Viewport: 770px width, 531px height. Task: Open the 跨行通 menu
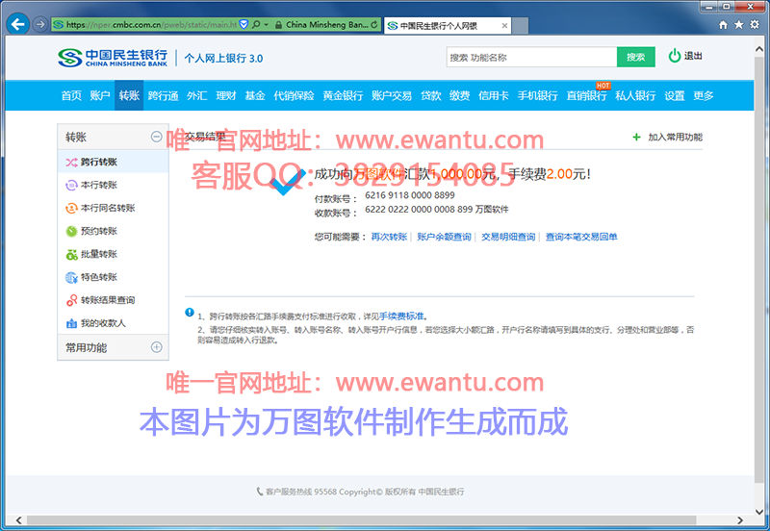coord(163,95)
